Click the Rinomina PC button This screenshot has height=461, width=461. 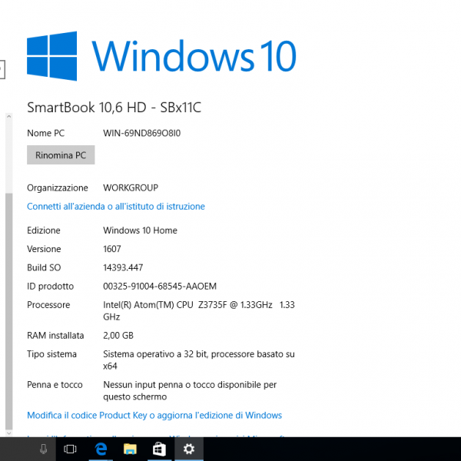point(61,155)
